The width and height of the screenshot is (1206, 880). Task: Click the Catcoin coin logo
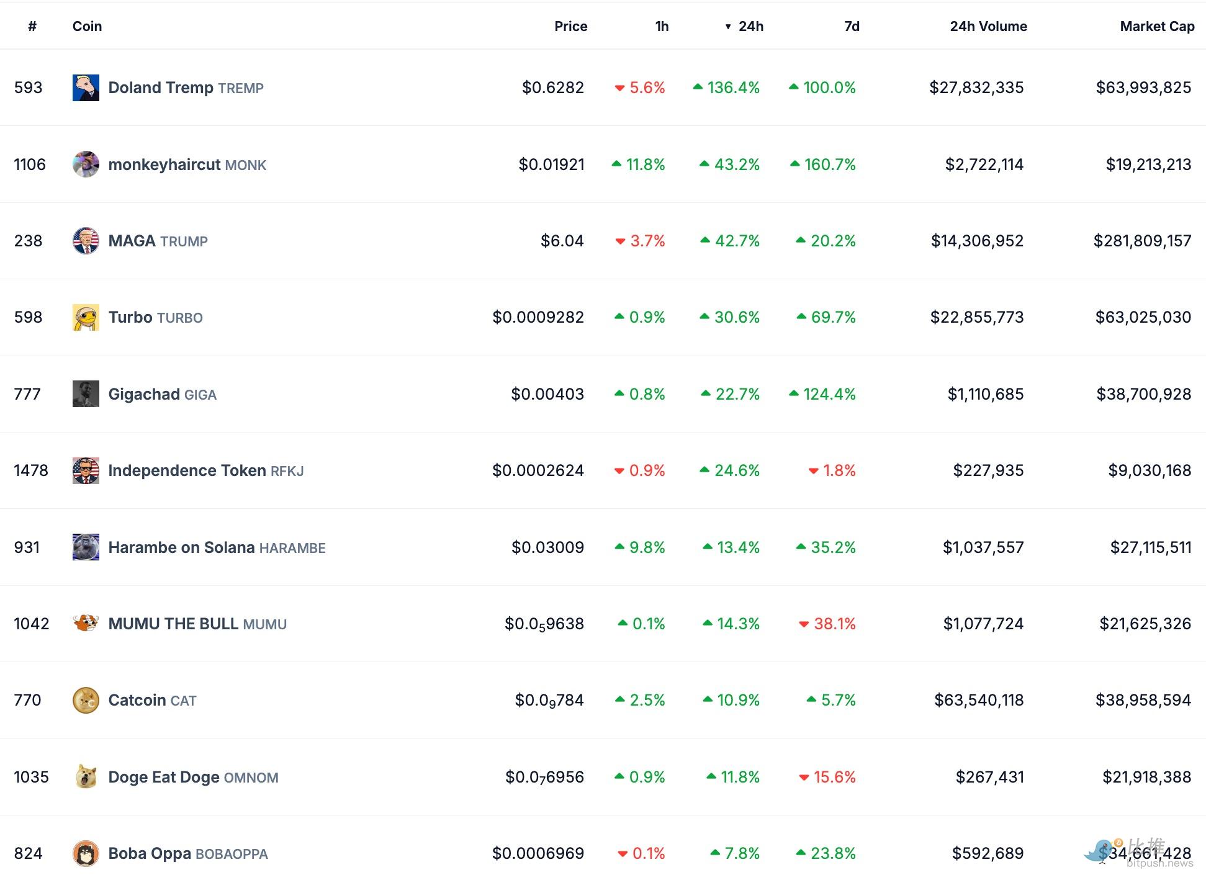click(86, 700)
